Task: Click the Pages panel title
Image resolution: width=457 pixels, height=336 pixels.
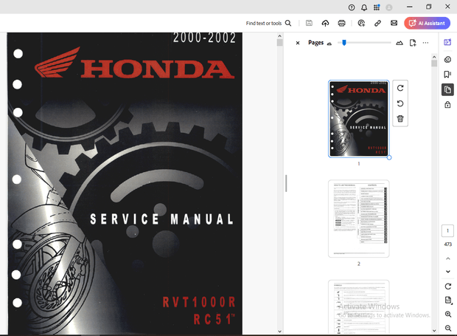Action: click(316, 43)
